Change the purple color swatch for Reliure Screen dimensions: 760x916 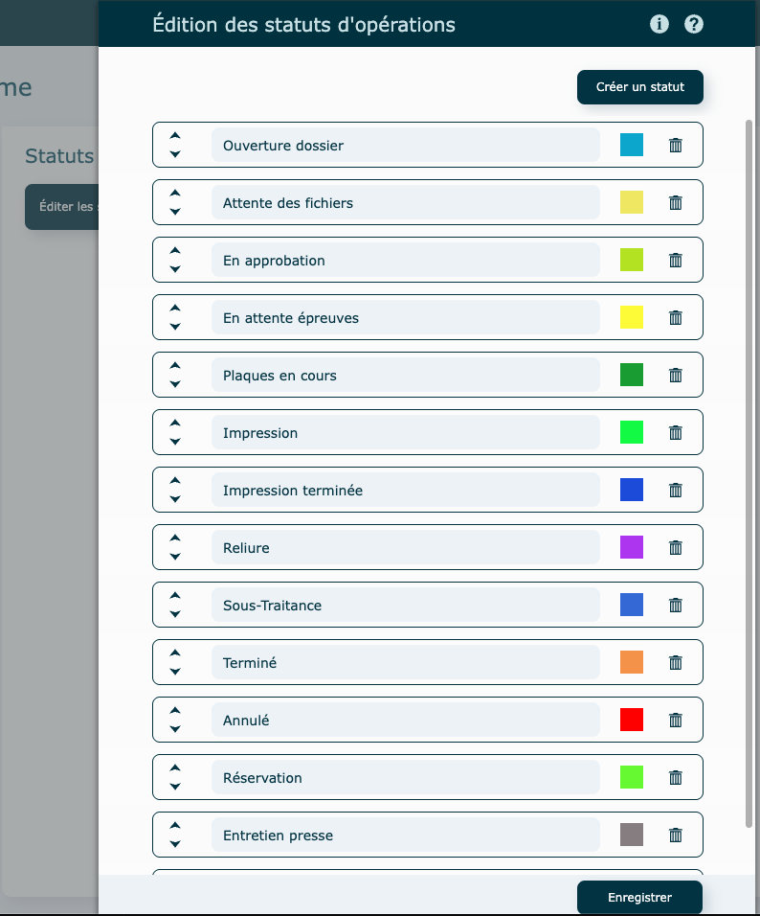pos(632,547)
